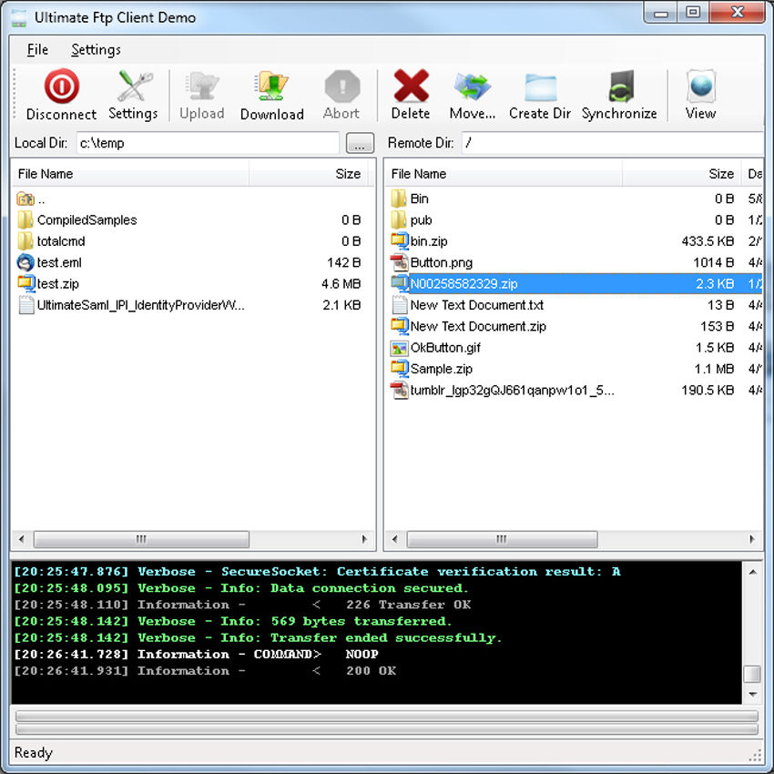The height and width of the screenshot is (774, 774).
Task: Click the Download toolbar icon
Action: coord(271,87)
